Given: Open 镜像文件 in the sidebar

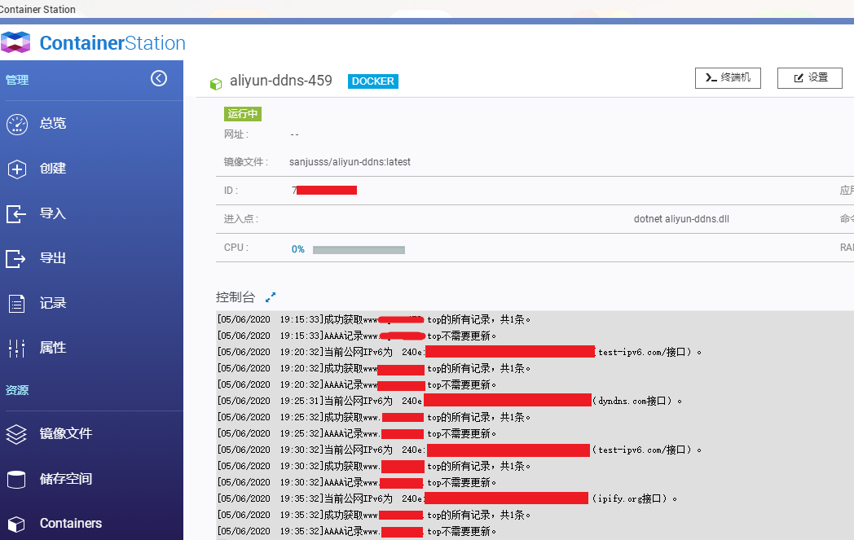Looking at the screenshot, I should [66, 434].
